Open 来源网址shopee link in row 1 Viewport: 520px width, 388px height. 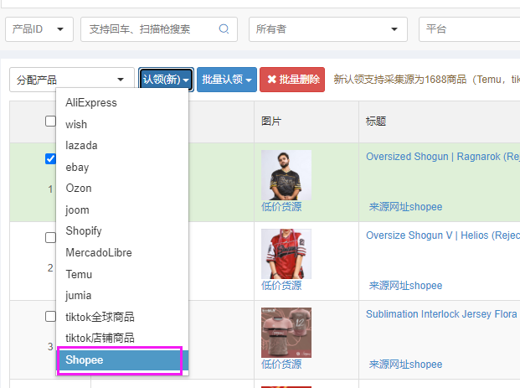coord(405,207)
